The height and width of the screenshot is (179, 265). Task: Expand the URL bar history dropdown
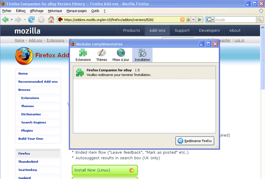[x=193, y=20]
